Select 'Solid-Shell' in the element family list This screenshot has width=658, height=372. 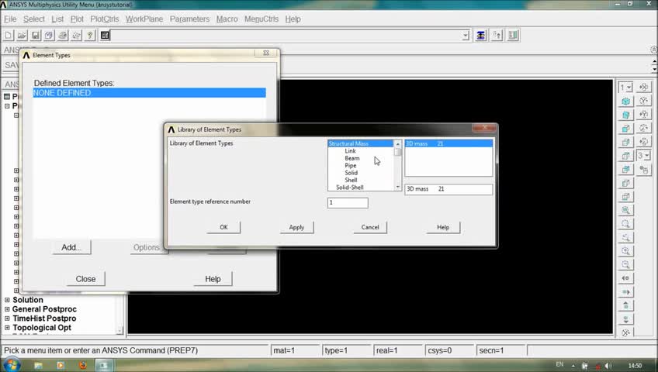tap(349, 188)
